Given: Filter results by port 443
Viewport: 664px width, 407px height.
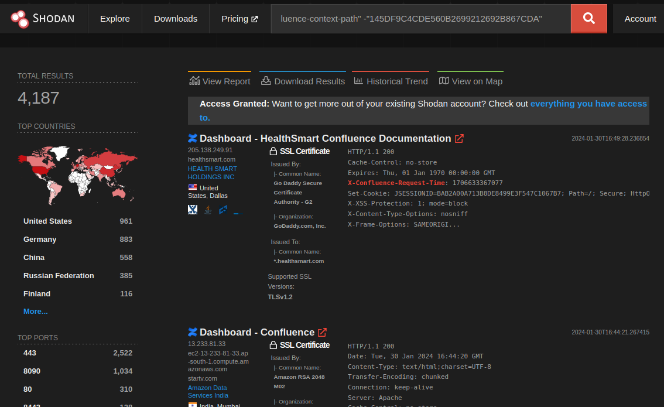Looking at the screenshot, I should pyautogui.click(x=30, y=352).
